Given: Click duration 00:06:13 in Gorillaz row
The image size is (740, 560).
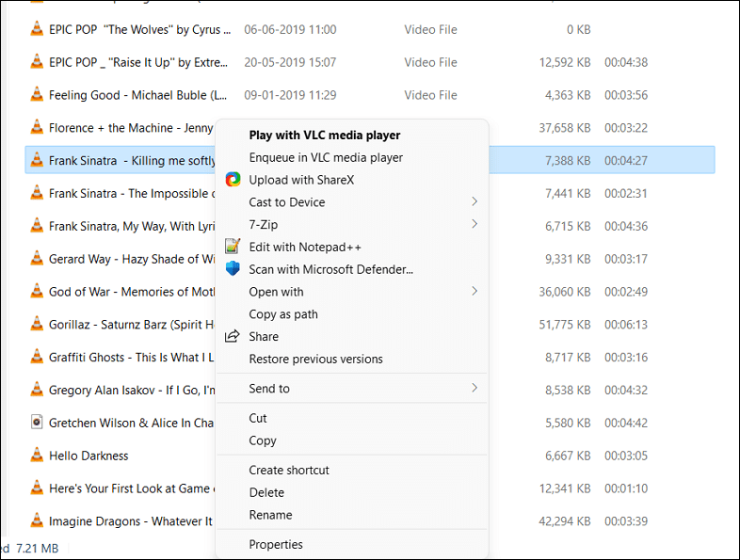Looking at the screenshot, I should 626,324.
